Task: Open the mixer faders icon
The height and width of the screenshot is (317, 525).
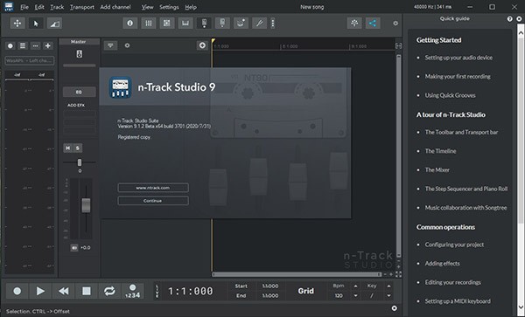Action: (149, 23)
